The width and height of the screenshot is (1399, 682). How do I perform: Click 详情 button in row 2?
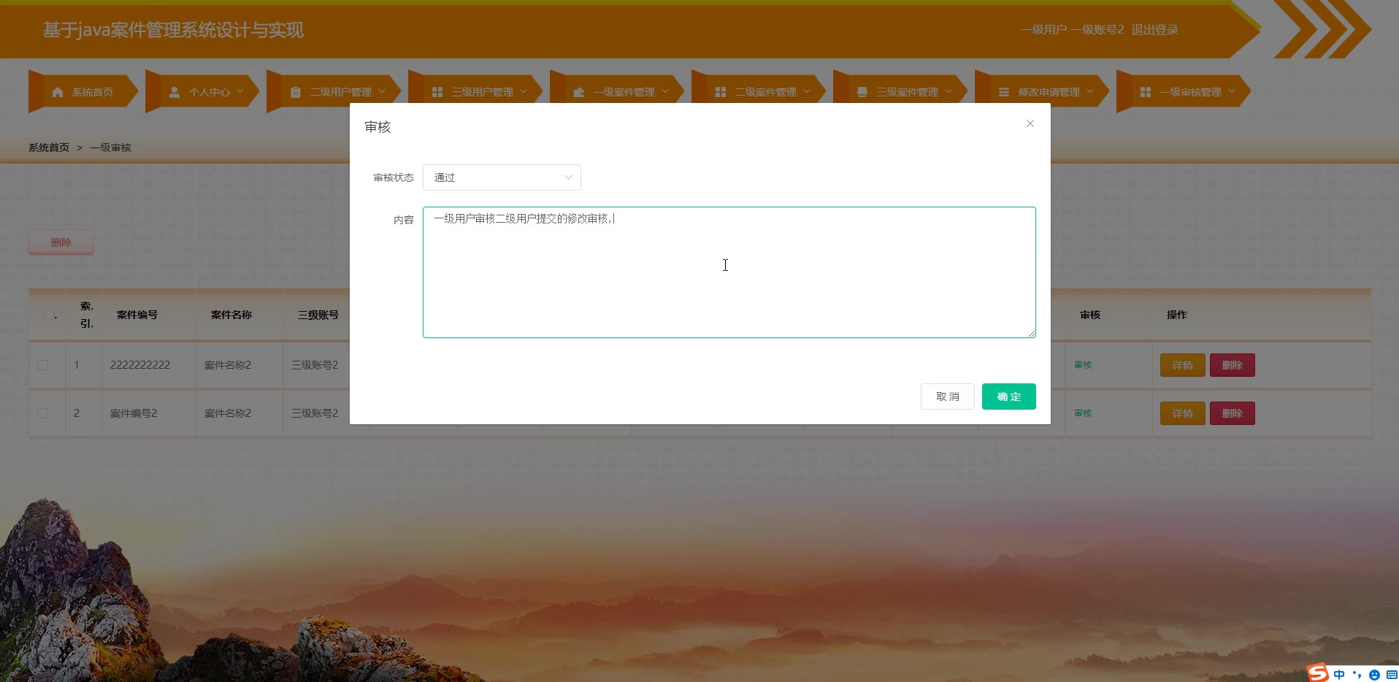click(1182, 413)
